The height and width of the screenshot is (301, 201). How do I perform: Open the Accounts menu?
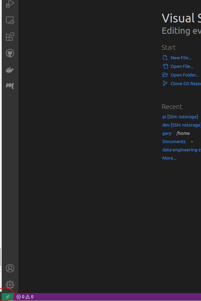pos(10,268)
